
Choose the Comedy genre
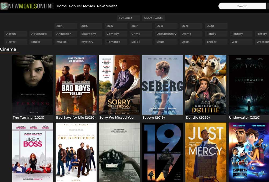116,34
